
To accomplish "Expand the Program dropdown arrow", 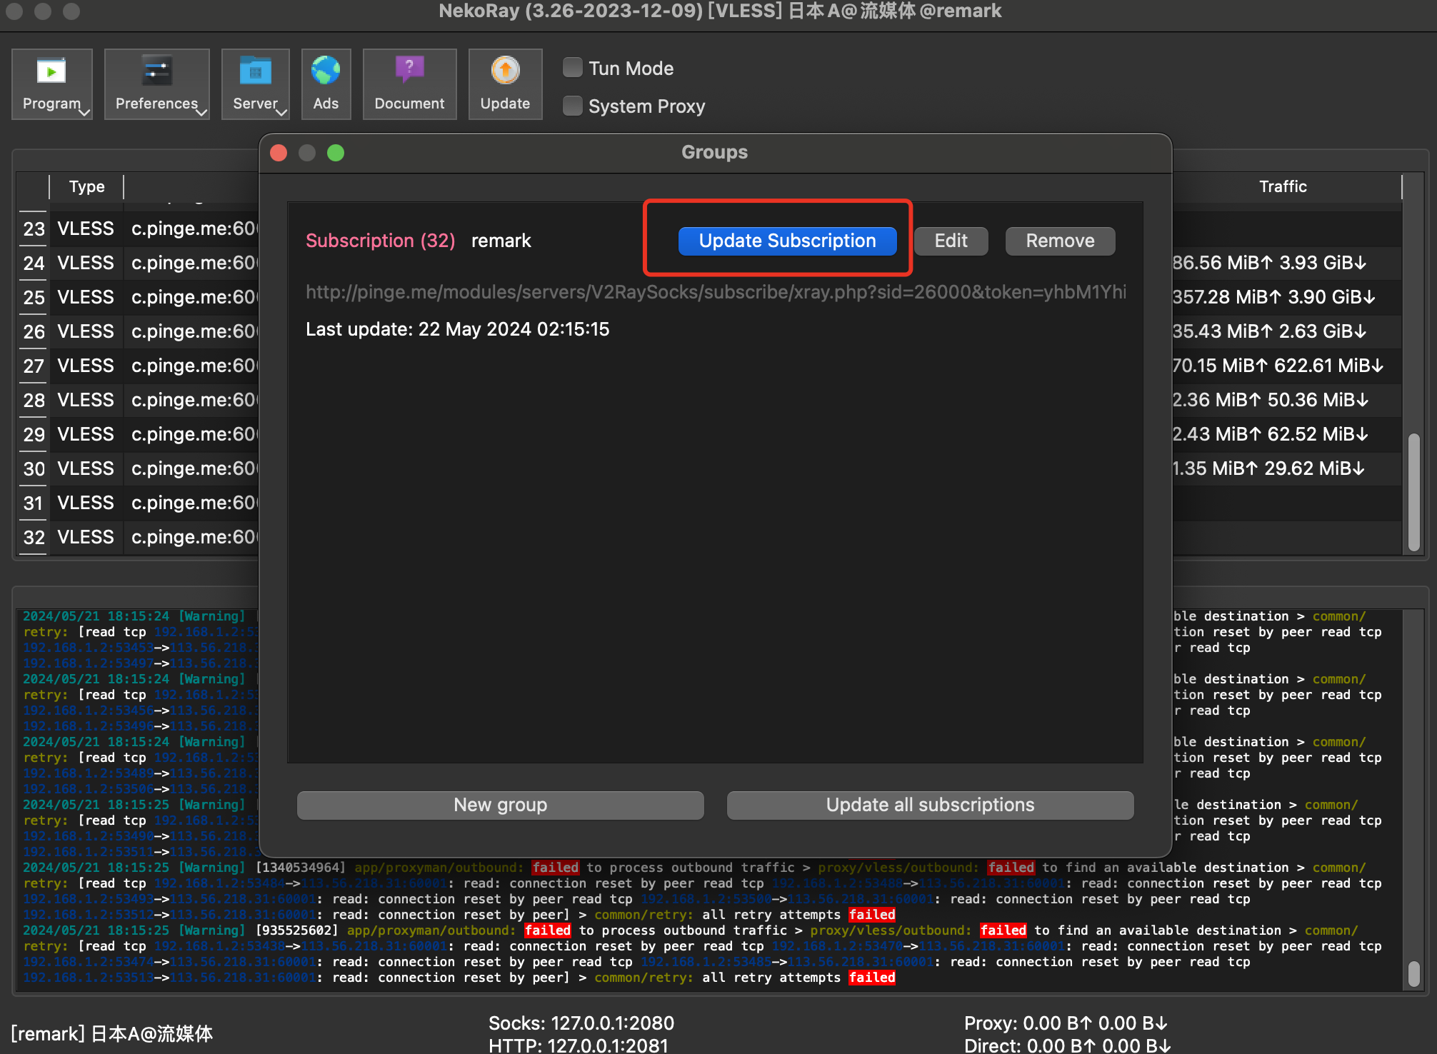I will [x=85, y=112].
